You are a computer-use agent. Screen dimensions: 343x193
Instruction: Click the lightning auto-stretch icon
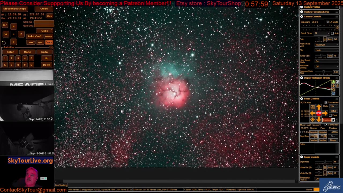coord(333,86)
